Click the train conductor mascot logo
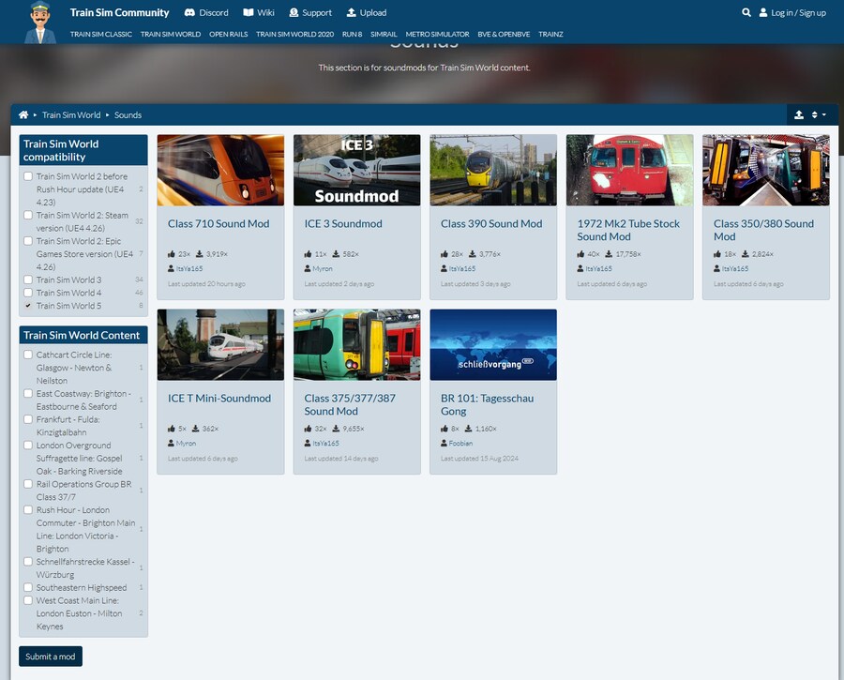This screenshot has height=680, width=844. tap(39, 23)
